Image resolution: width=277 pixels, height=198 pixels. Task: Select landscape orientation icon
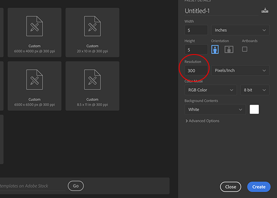229,49
